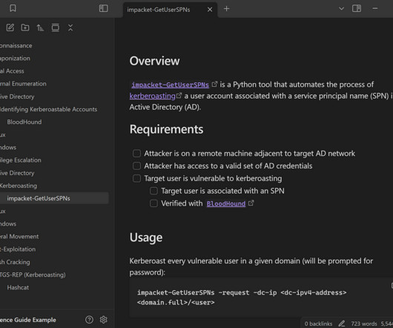Open settings gear icon
This screenshot has height=328, width=393.
(104, 320)
